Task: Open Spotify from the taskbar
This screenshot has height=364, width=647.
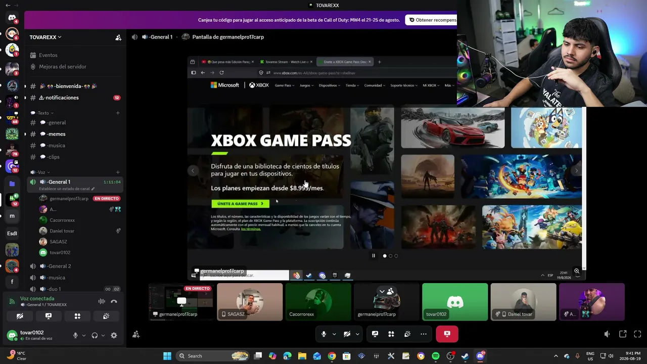Action: [436, 356]
